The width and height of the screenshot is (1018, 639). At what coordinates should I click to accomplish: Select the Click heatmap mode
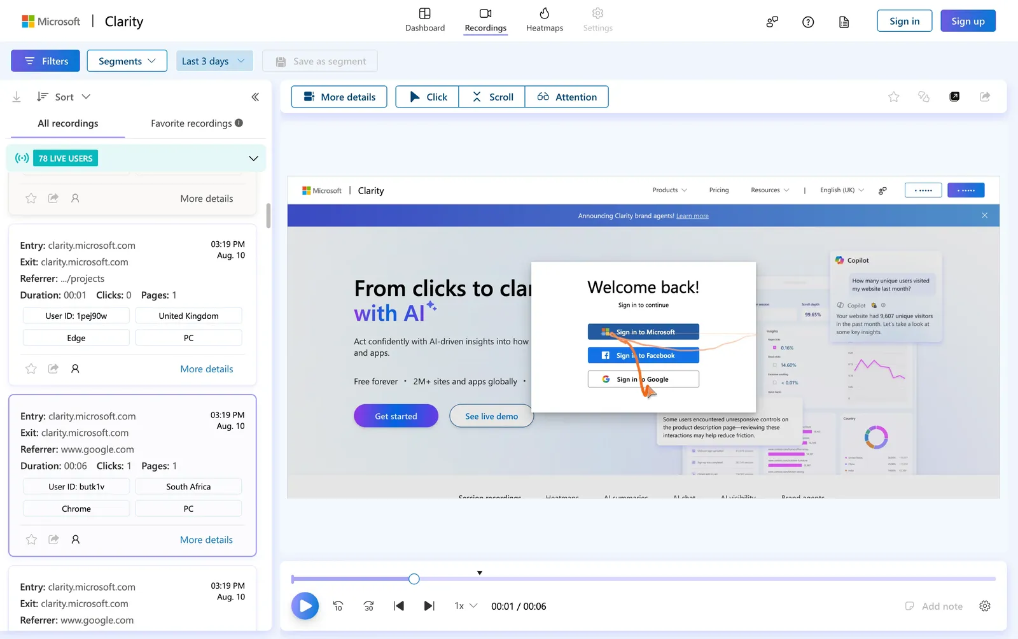tap(427, 97)
